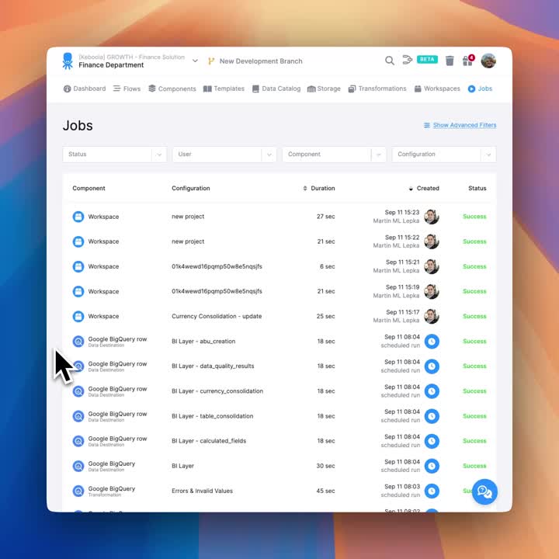The width and height of the screenshot is (559, 559).
Task: Click the Configuration column header
Action: click(x=191, y=188)
